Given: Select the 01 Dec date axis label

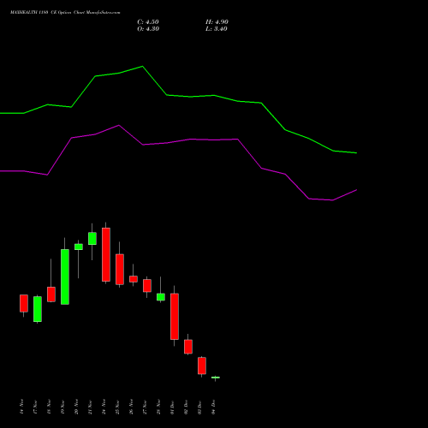Looking at the screenshot, I should pyautogui.click(x=172, y=407).
